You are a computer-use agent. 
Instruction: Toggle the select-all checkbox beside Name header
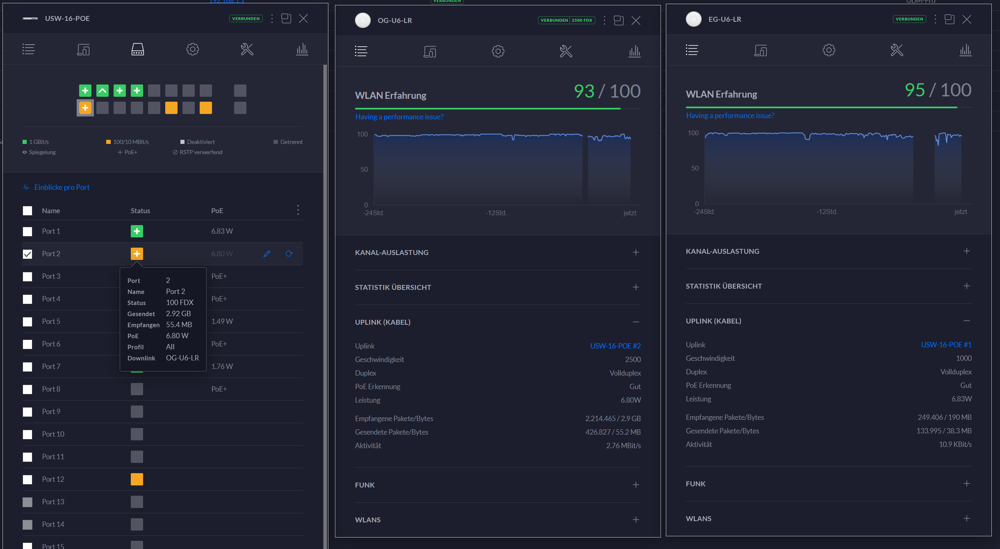tap(27, 211)
